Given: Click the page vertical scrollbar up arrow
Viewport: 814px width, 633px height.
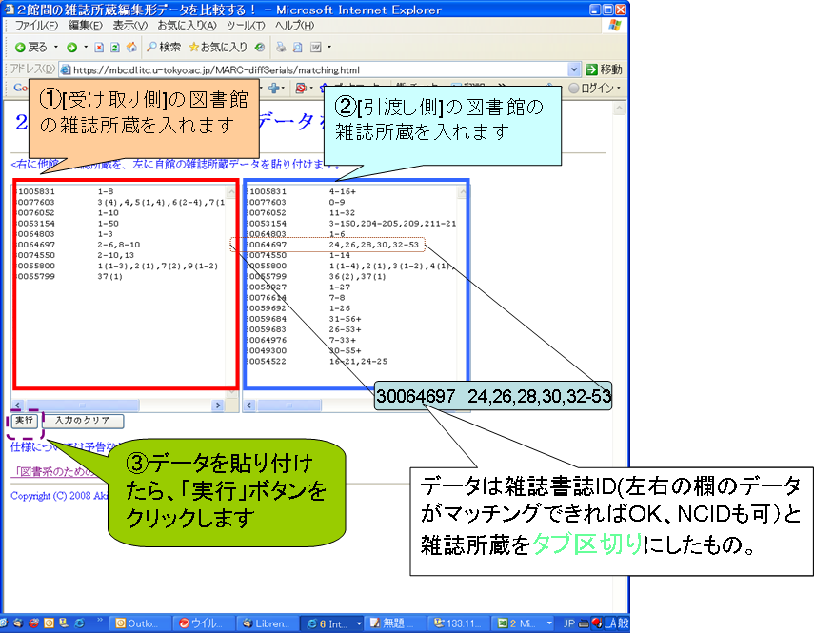Looking at the screenshot, I should [x=619, y=108].
